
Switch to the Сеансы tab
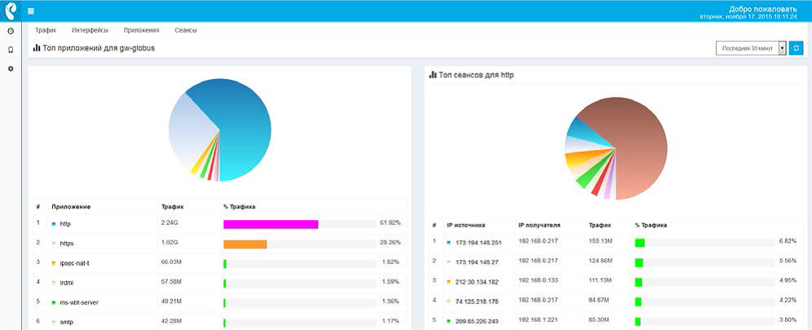pos(185,30)
